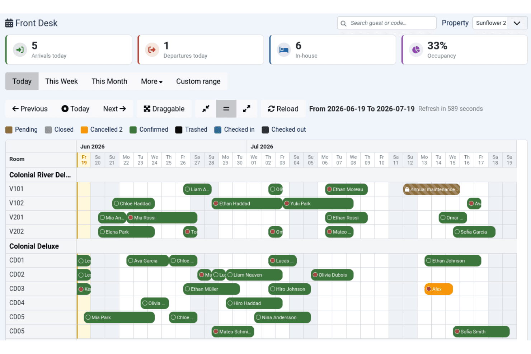Click the Pending legend color swatch
This screenshot has width=531, height=354.
point(9,130)
